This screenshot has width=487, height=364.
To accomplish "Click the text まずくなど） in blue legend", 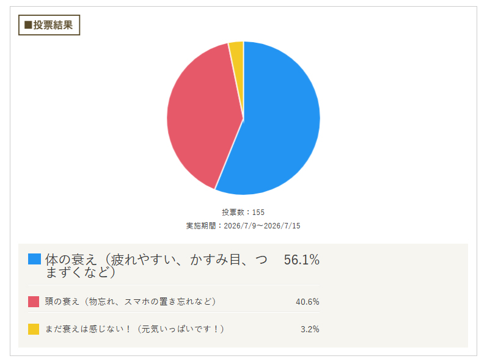I will (81, 273).
